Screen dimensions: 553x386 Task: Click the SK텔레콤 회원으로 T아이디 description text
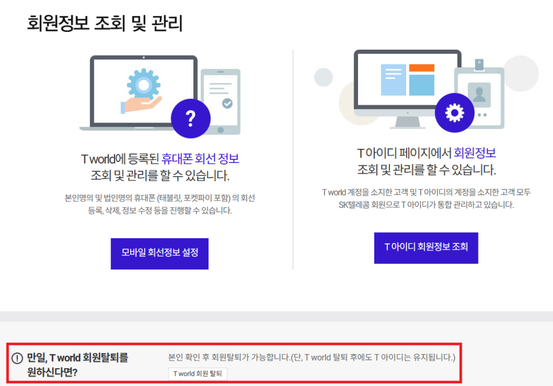(426, 205)
